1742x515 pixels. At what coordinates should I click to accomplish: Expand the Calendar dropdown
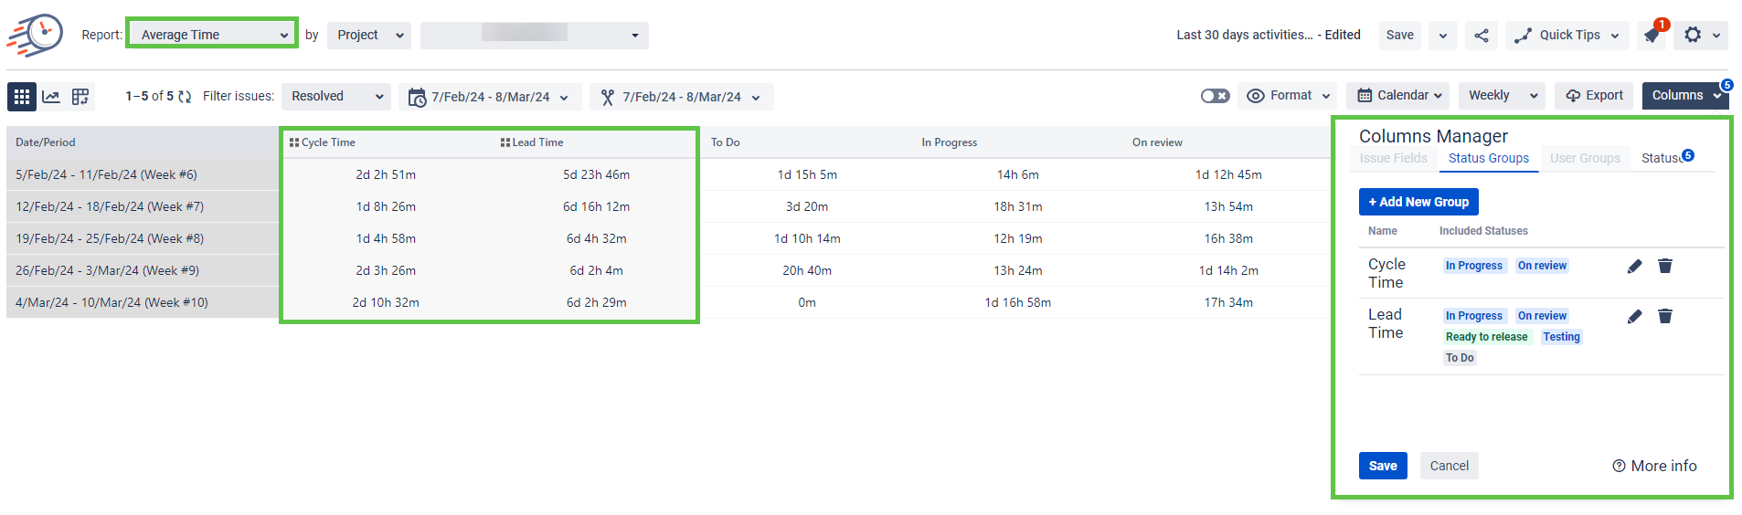1399,96
